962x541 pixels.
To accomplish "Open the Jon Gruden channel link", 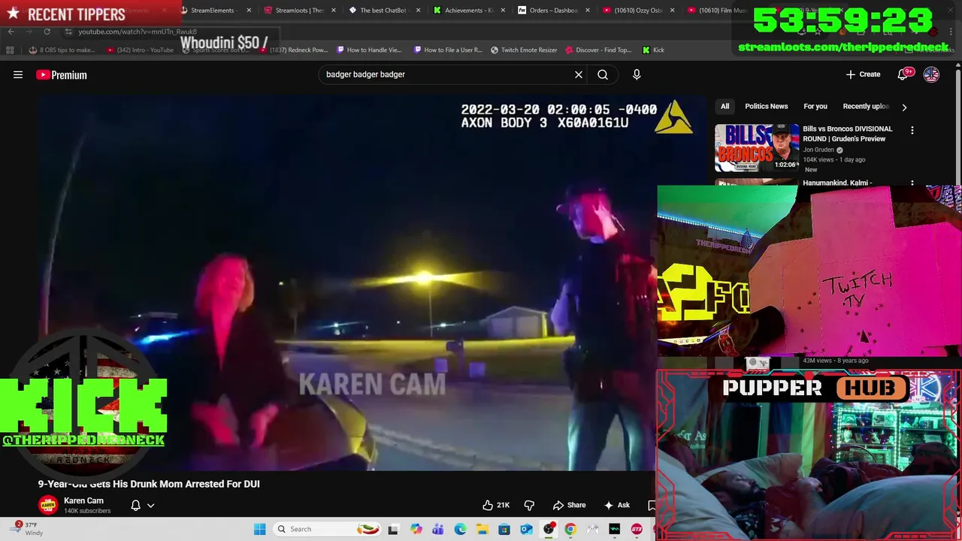I will 818,150.
